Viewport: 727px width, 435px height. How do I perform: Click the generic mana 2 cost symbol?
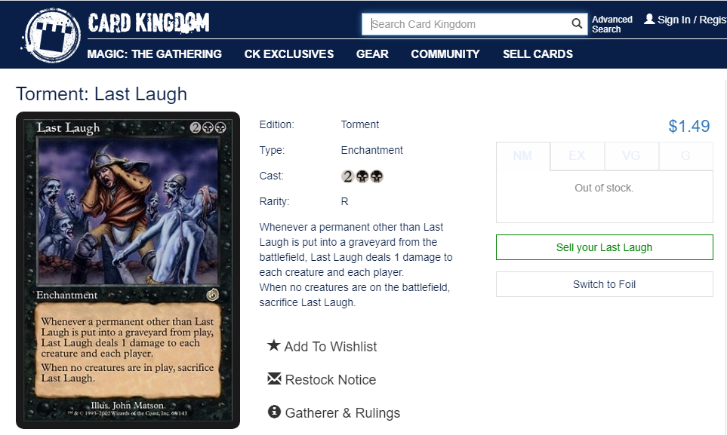(x=348, y=176)
